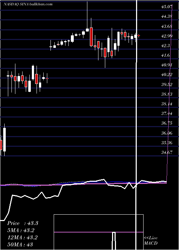Click the <<Live MACD label
Screen dimensions: 179x250
(151, 240)
